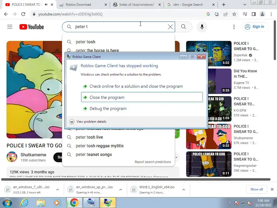Open Windows Explorer folder in taskbar
277x208 pixels.
[41, 203]
